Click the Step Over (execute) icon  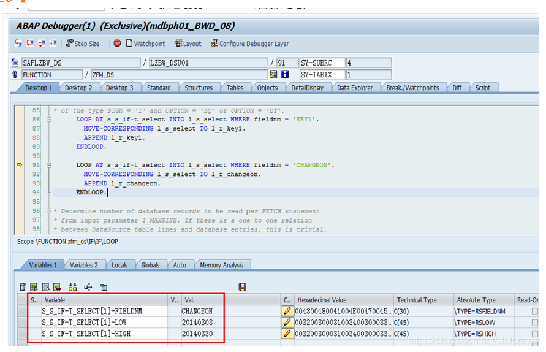pos(30,43)
